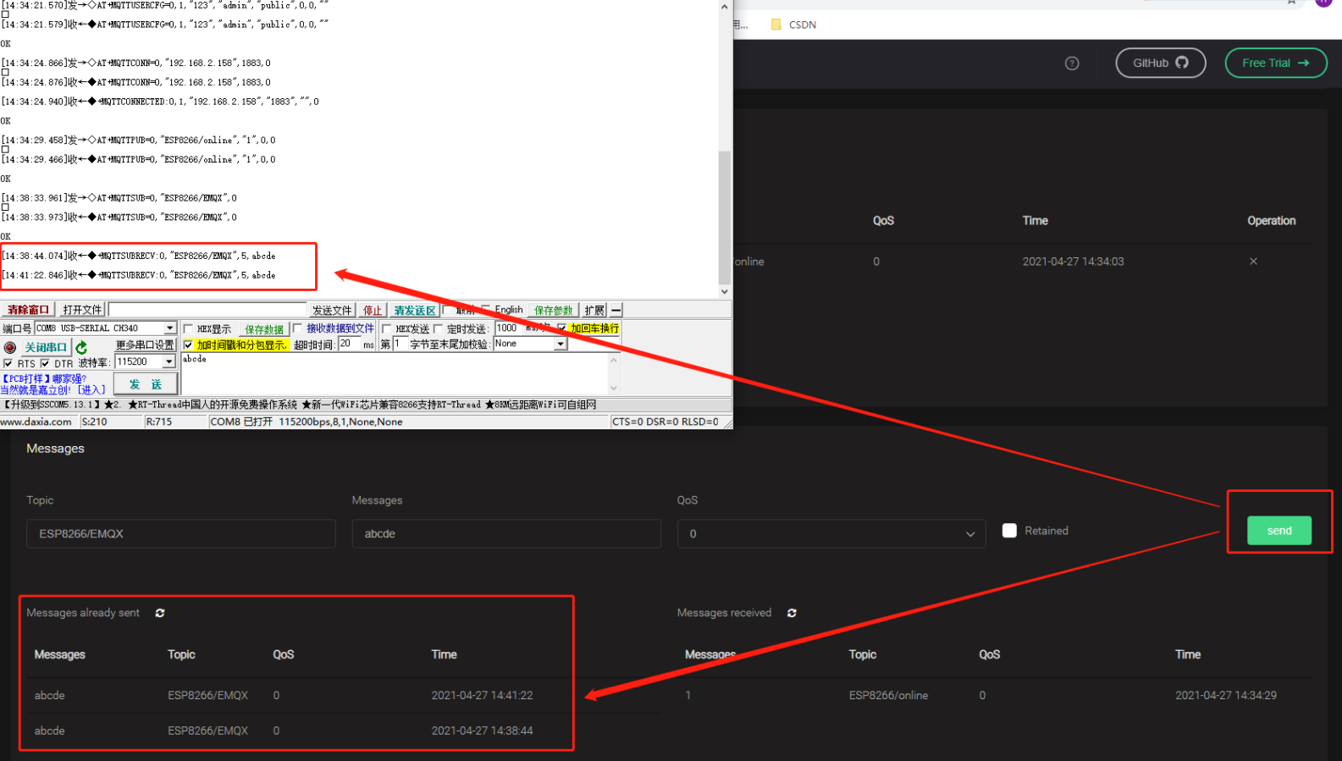Toggle the RTS checkbox
The height and width of the screenshot is (761, 1342).
[x=8, y=363]
